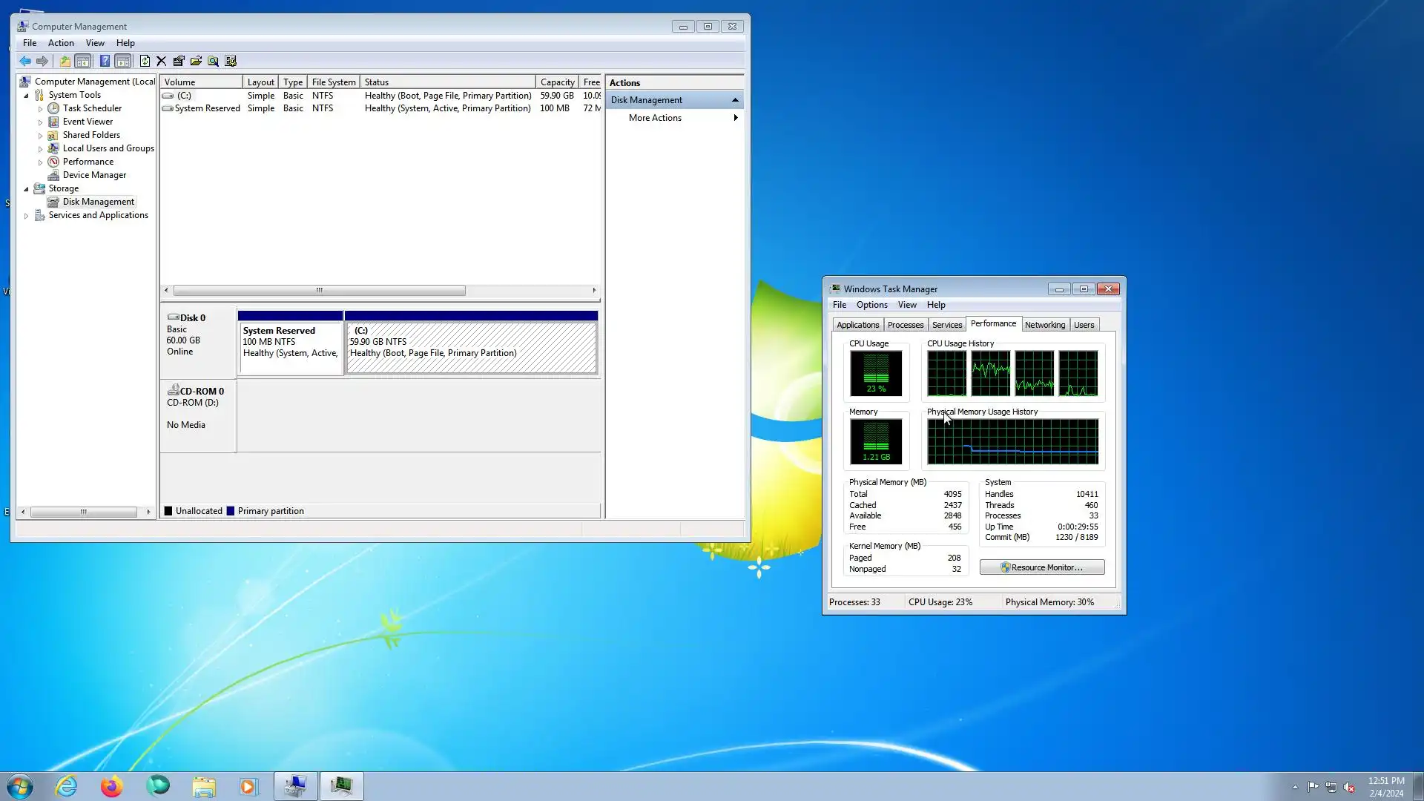Collapse the Storage tree node
Viewport: 1424px width, 801px height.
(x=26, y=189)
